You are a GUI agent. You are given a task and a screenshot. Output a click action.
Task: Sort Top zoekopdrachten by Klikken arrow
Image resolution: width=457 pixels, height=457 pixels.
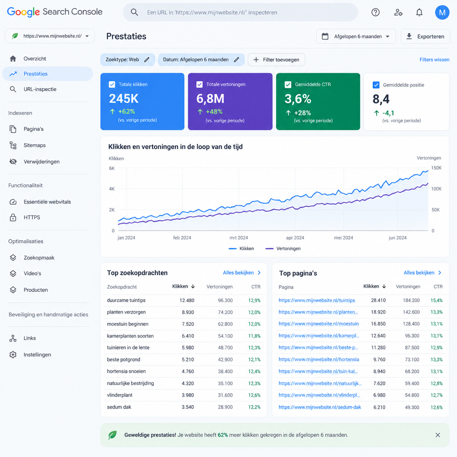tap(193, 286)
